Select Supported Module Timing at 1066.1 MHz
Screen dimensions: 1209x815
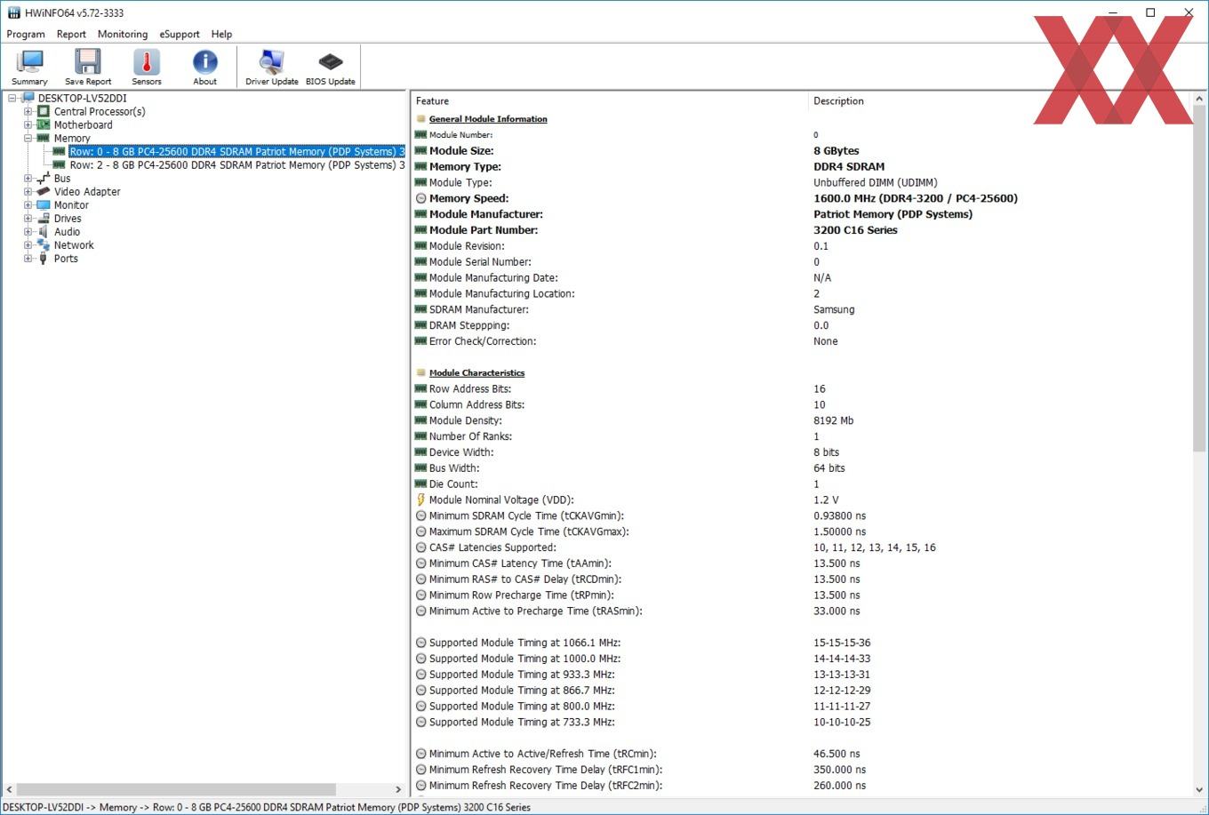click(802, 643)
